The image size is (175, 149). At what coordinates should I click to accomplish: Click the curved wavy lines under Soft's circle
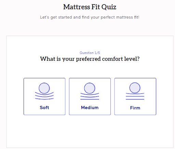pyautogui.click(x=44, y=96)
